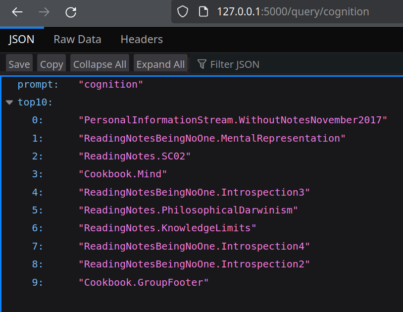This screenshot has width=403, height=312.
Task: Copy the JSON to clipboard
Action: point(51,63)
